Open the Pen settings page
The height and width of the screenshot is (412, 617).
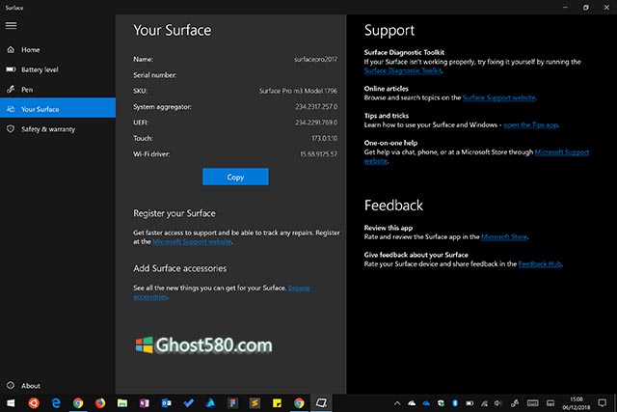tap(58, 90)
